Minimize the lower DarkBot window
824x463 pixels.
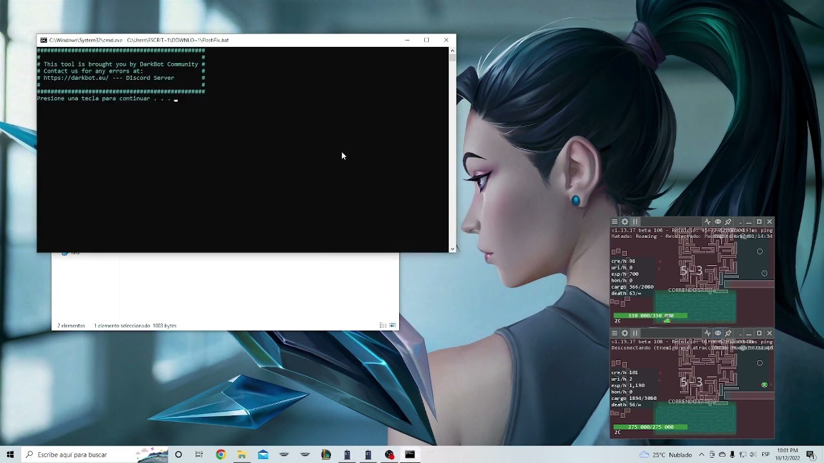(x=749, y=333)
